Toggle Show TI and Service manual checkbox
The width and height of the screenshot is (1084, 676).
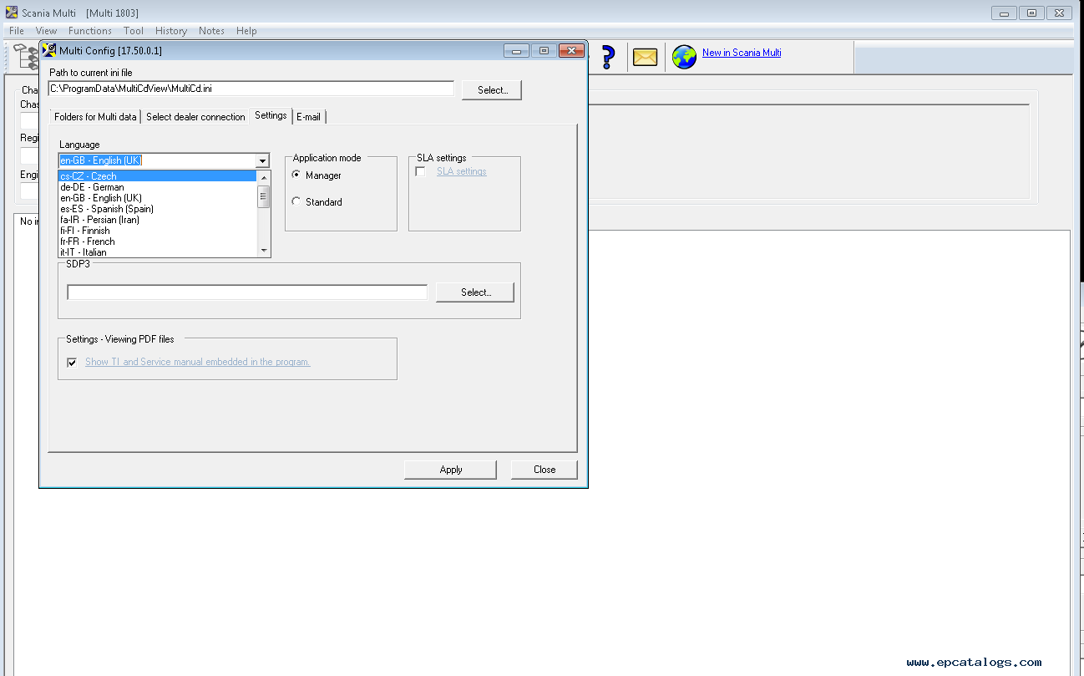(x=72, y=362)
